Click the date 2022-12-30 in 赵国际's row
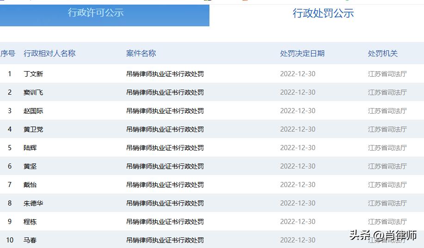The image size is (424, 248). coord(298,111)
